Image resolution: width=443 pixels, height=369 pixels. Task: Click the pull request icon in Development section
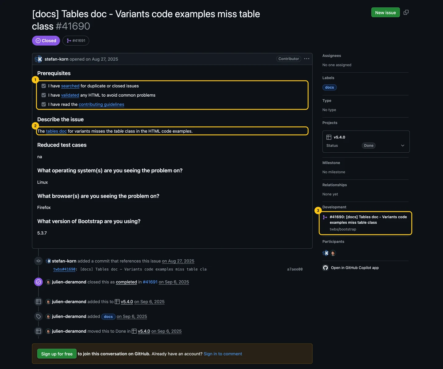pos(325,217)
